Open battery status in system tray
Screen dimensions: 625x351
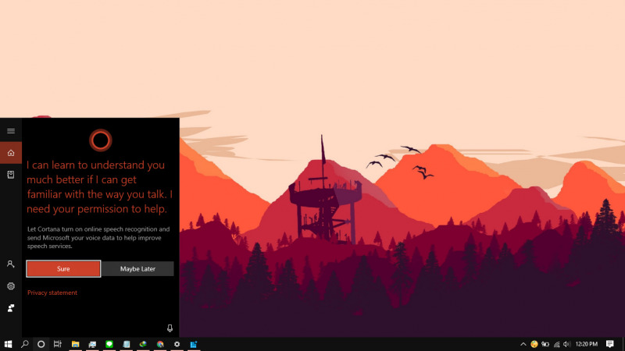coord(545,344)
